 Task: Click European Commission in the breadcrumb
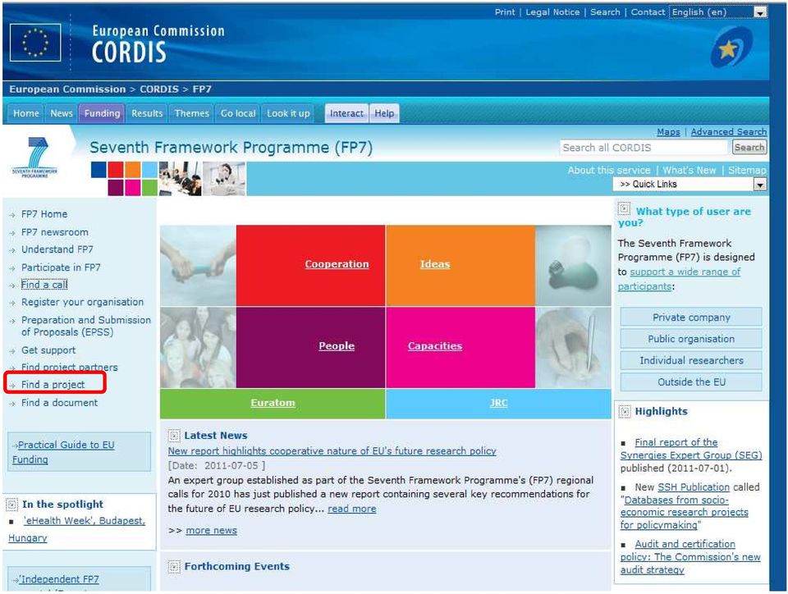(x=67, y=89)
